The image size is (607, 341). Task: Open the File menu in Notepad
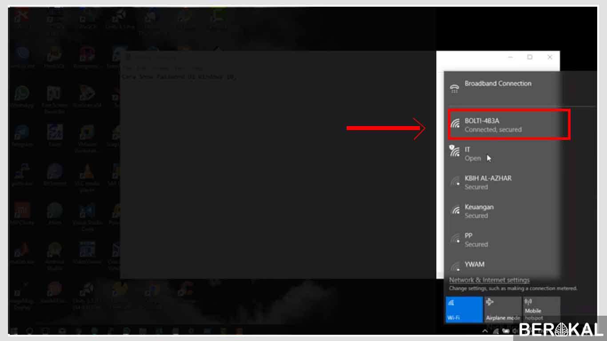click(127, 67)
